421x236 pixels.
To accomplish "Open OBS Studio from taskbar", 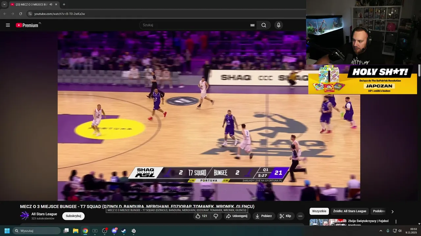I will tap(105, 231).
